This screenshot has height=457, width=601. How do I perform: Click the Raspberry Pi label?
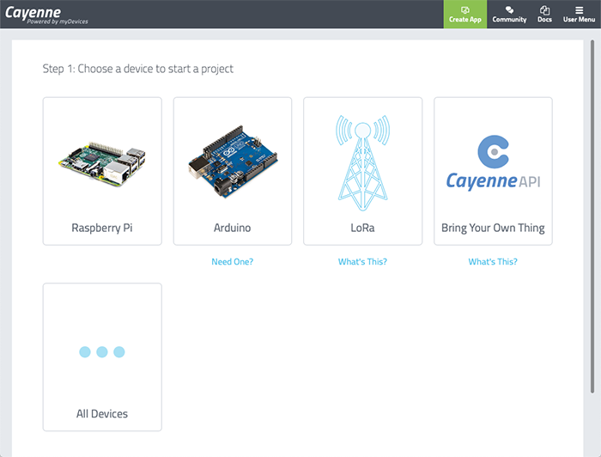point(102,228)
